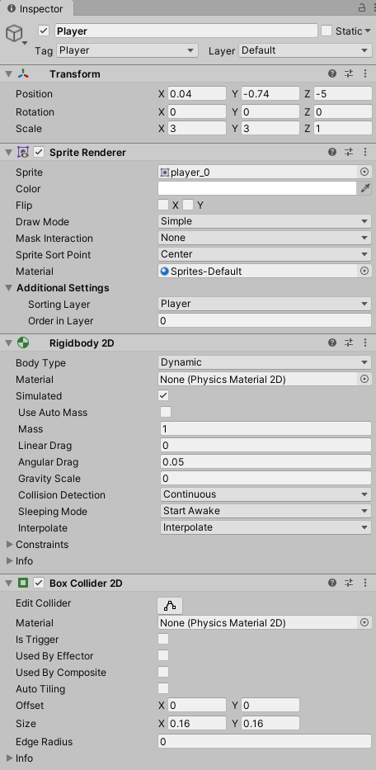Image resolution: width=376 pixels, height=770 pixels.
Task: Toggle the Static checkbox
Action: 327,31
